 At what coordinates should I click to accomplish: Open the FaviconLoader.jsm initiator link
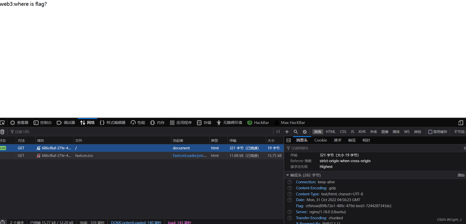coord(190,156)
